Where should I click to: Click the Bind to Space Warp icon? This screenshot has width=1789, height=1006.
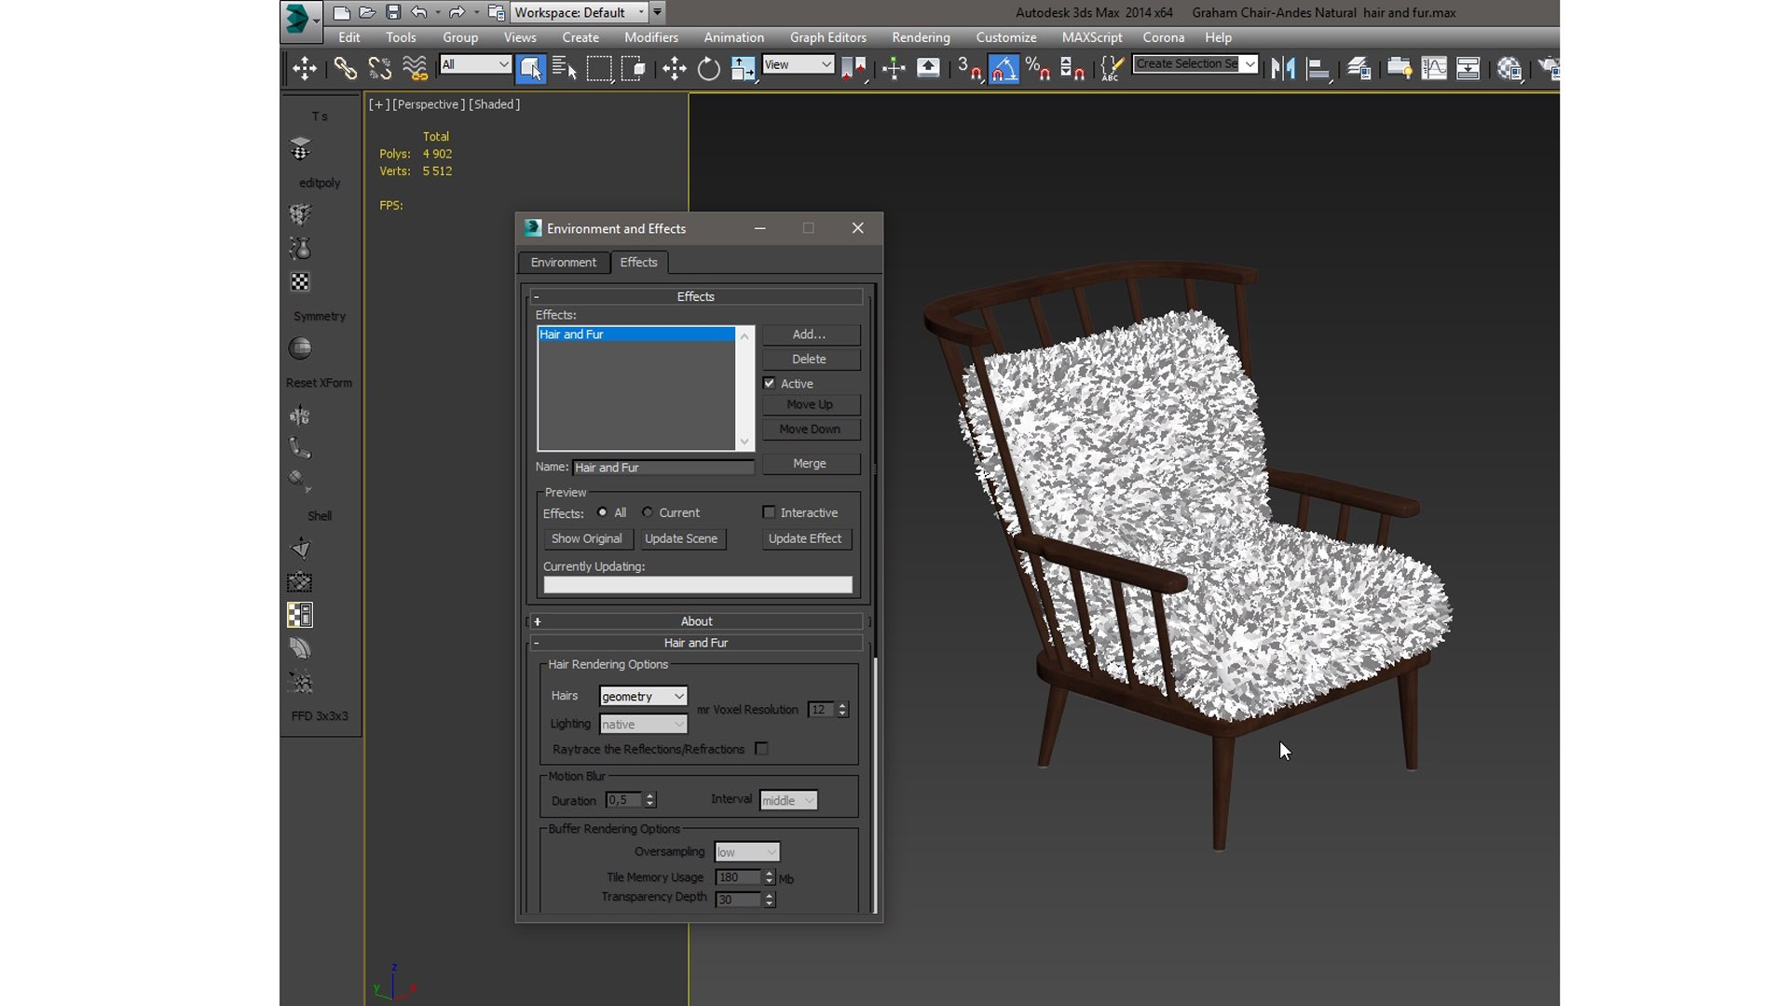coord(415,69)
